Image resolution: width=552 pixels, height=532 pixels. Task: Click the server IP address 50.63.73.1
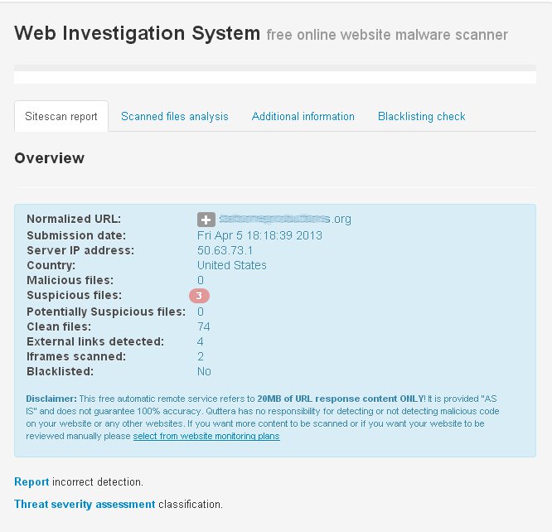[x=225, y=250]
